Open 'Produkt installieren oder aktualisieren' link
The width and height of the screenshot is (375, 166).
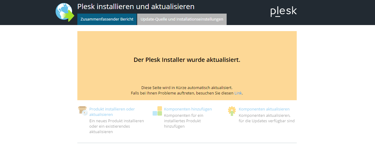[x=112, y=112]
